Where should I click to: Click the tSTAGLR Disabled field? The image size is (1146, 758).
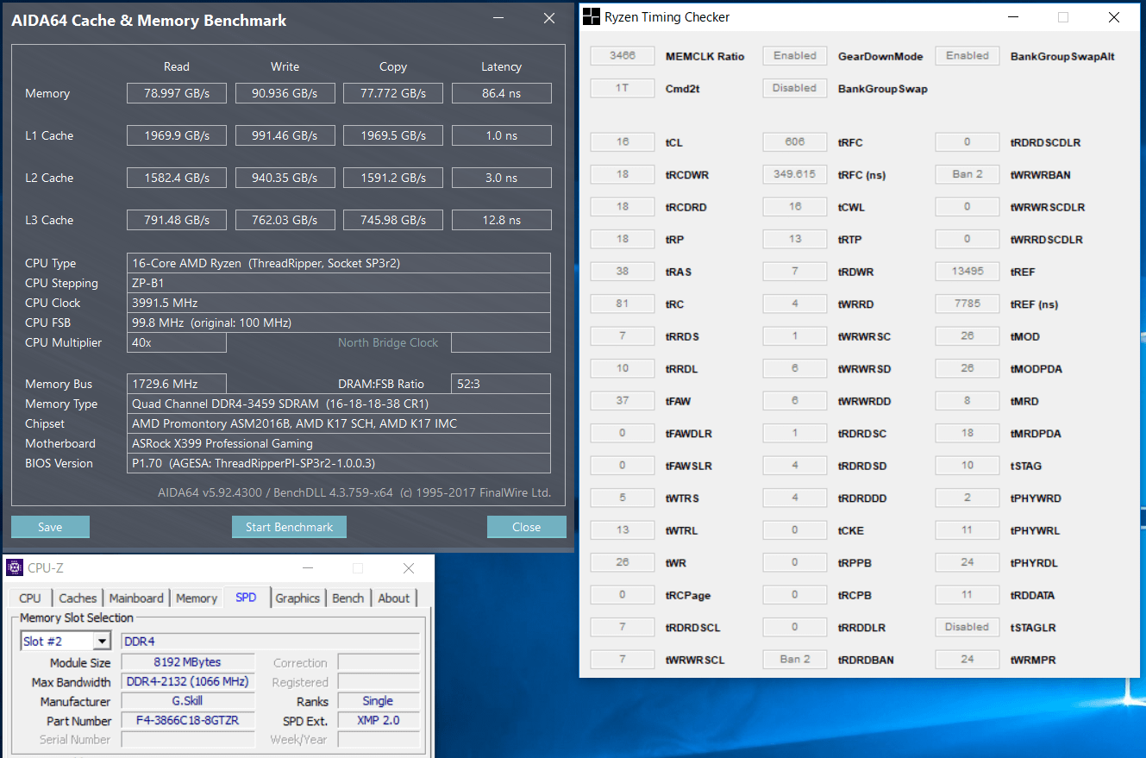[x=968, y=627]
